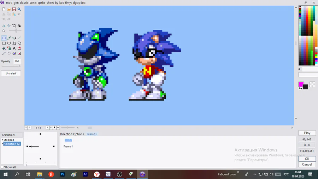This screenshot has width=318, height=179.
Task: Select the Spray can tool
Action: click(x=9, y=48)
